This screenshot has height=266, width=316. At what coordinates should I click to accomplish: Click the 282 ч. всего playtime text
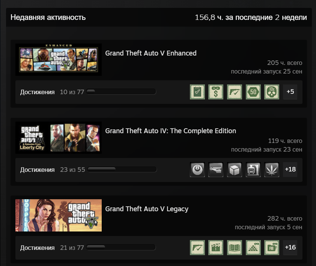(284, 218)
